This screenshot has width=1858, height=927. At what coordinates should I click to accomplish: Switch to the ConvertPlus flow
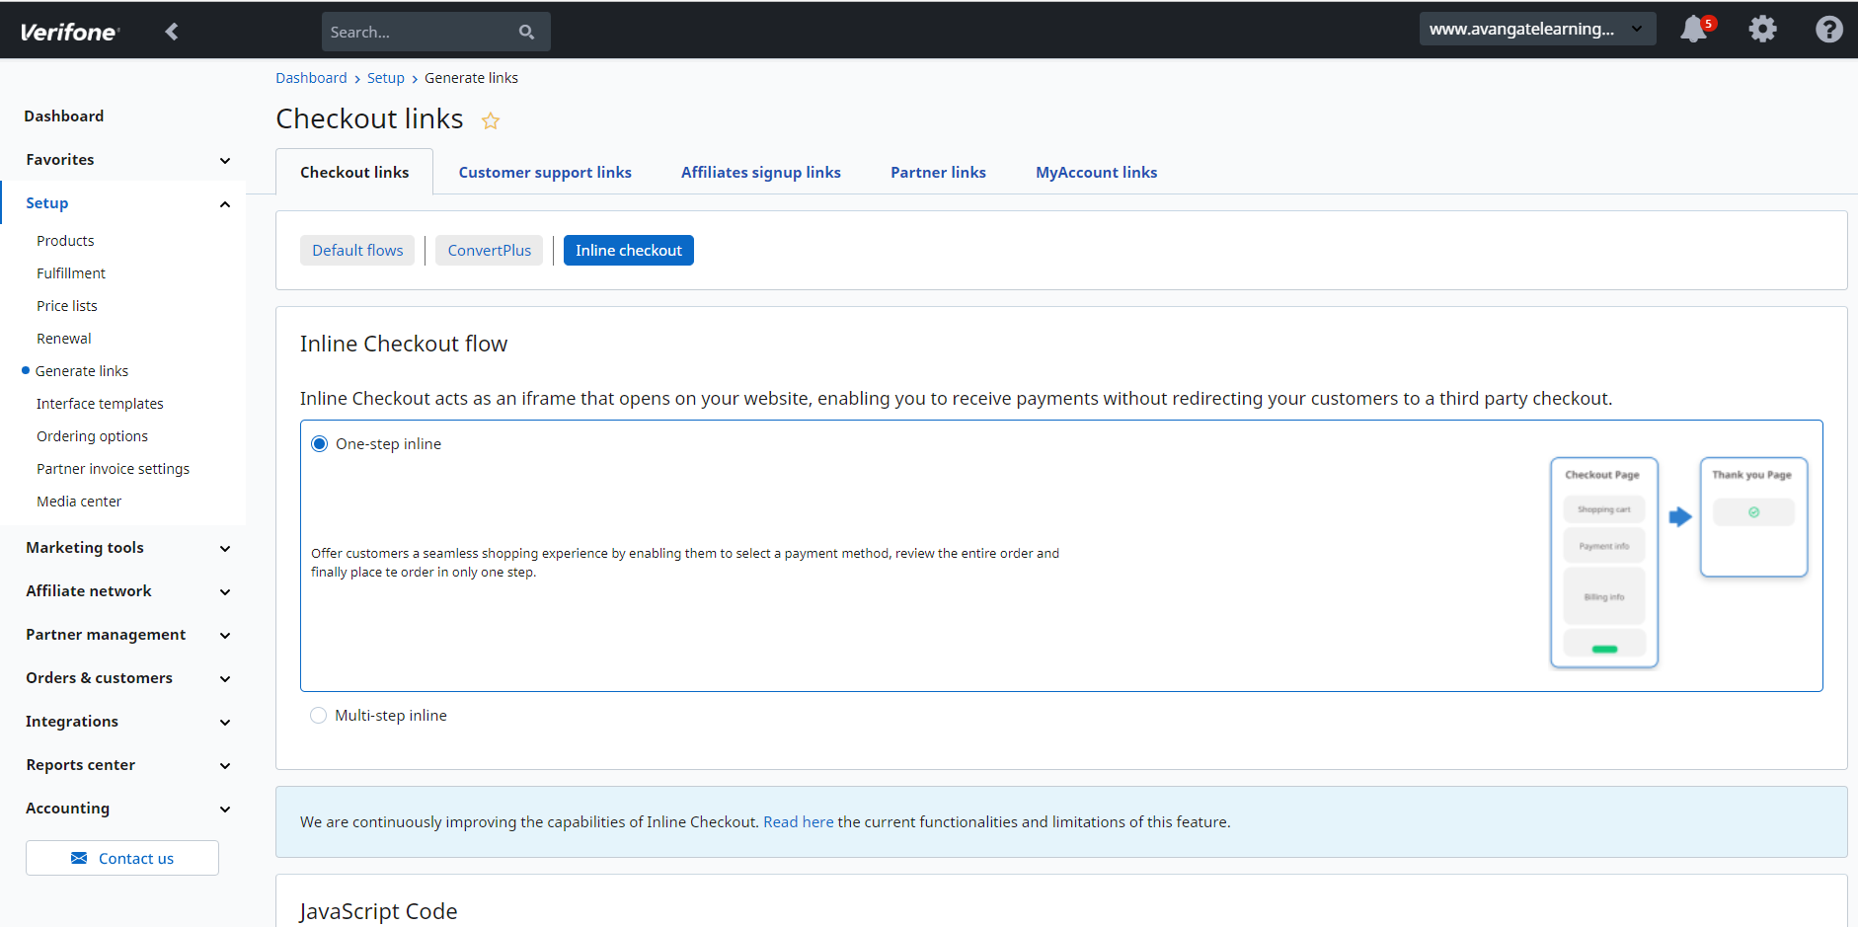click(x=489, y=250)
